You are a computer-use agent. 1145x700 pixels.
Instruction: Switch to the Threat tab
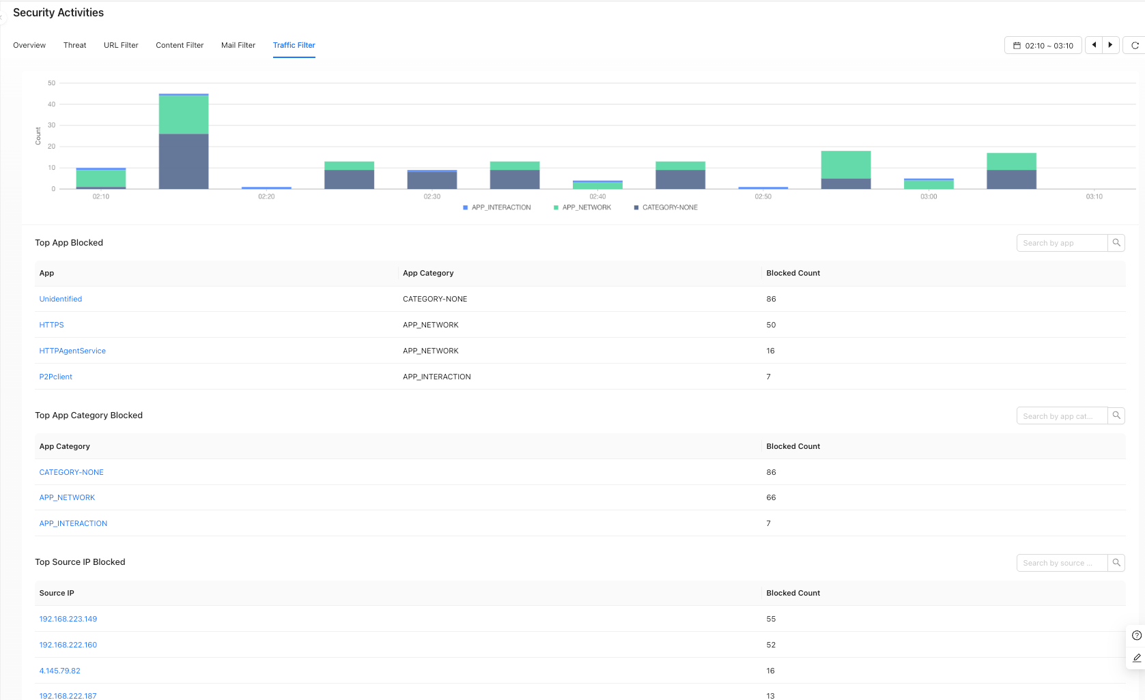75,46
